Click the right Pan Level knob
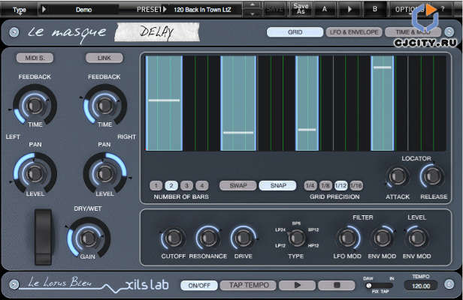Image resolution: width=463 pixels, height=300 pixels. [104, 173]
